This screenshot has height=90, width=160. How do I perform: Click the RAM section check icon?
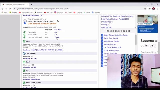pyautogui.click(x=24, y=62)
